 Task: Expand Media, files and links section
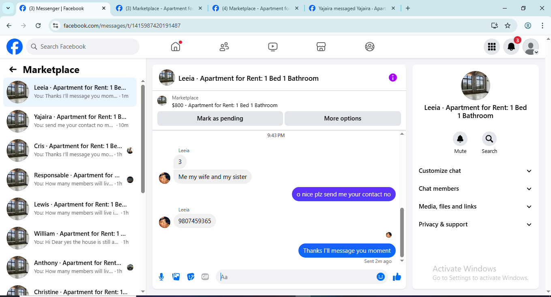tap(475, 207)
